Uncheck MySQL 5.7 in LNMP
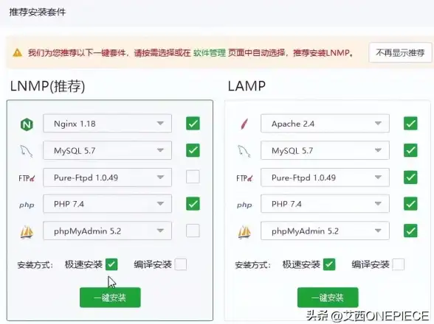This screenshot has height=324, width=434. [x=193, y=150]
